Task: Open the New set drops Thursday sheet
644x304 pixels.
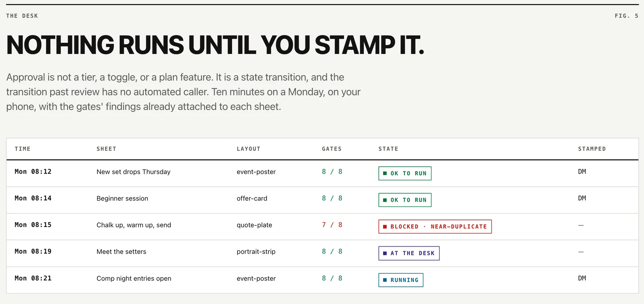Action: point(134,172)
